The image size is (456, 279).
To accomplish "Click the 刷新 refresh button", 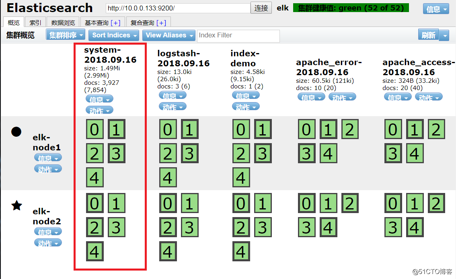I will pyautogui.click(x=429, y=35).
